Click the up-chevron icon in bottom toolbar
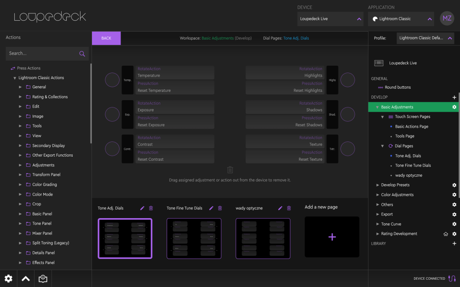 coord(25,279)
